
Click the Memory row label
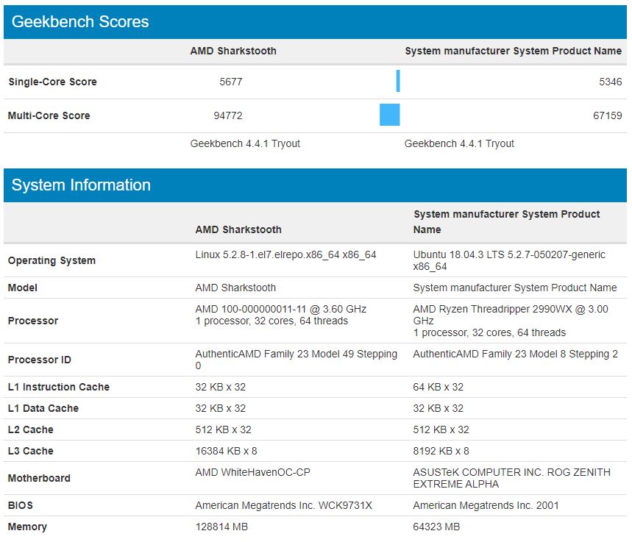click(x=27, y=527)
